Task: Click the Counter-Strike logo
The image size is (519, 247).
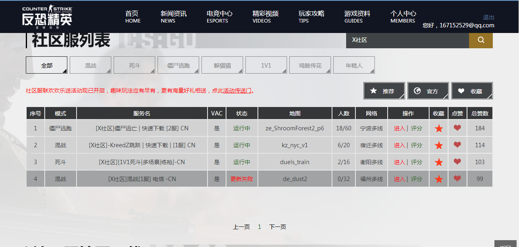Action: click(47, 16)
